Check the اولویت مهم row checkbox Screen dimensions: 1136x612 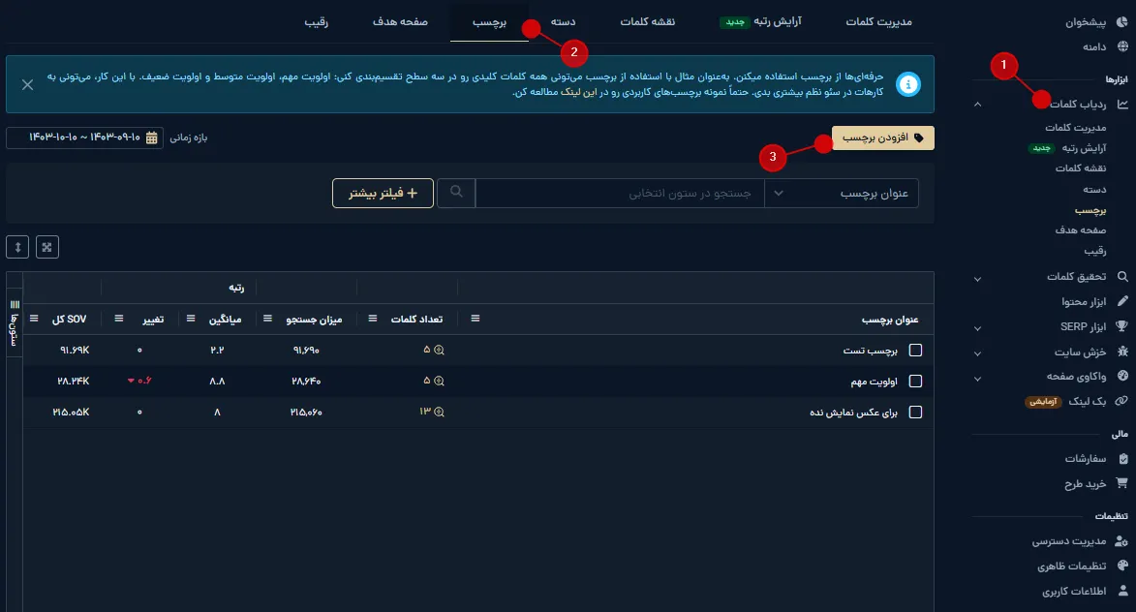click(916, 381)
